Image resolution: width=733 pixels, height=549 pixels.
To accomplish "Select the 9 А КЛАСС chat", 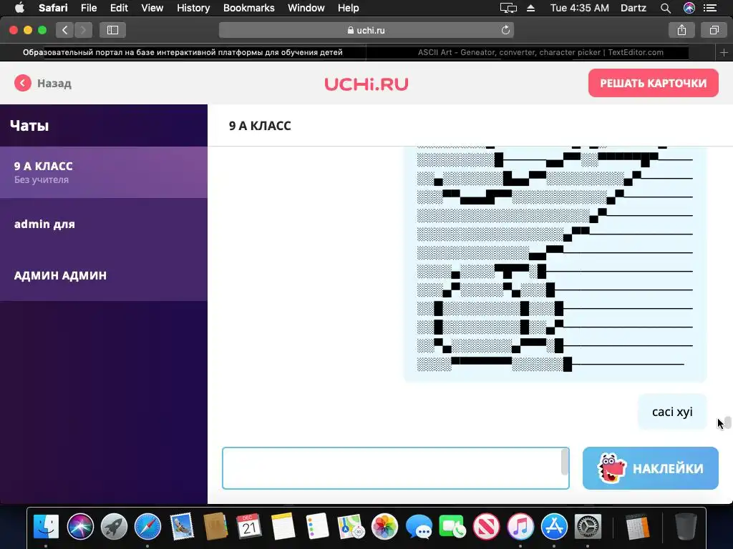I will (x=104, y=172).
